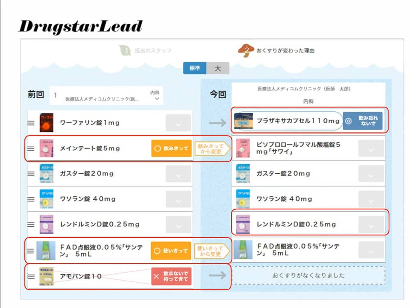Click drag handle beside previous ガスター錠20mg
The width and height of the screenshot is (411, 308).
31,174
